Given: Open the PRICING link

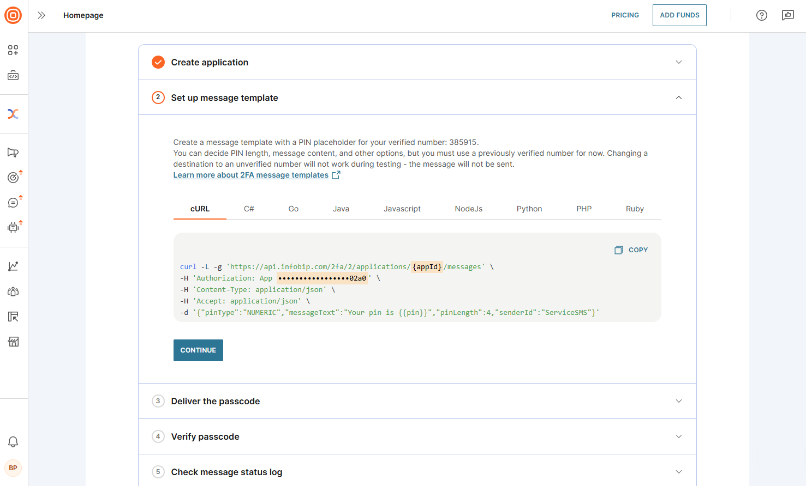Looking at the screenshot, I should 625,15.
